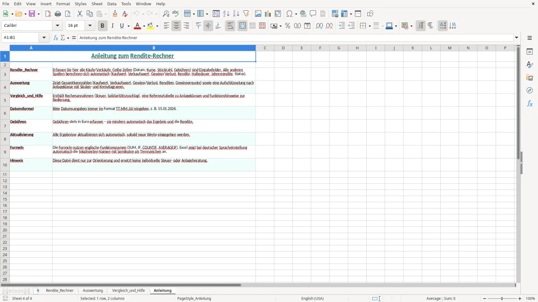Open Find and Replace icon
538x302 pixels.
coord(166,14)
